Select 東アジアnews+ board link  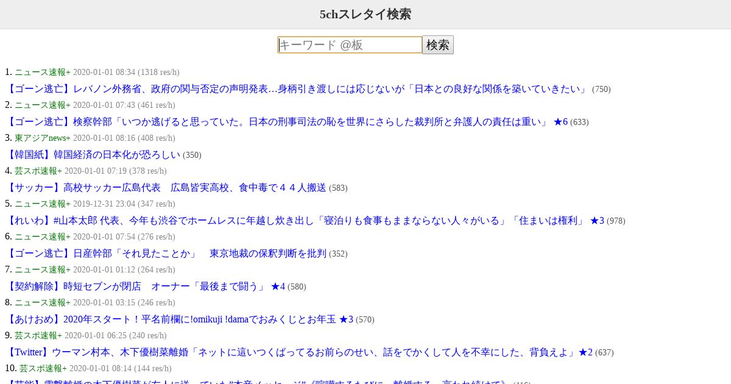pyautogui.click(x=43, y=138)
